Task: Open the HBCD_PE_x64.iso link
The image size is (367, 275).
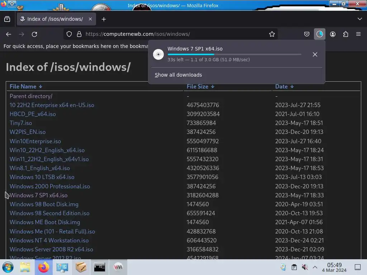Action: [33, 114]
